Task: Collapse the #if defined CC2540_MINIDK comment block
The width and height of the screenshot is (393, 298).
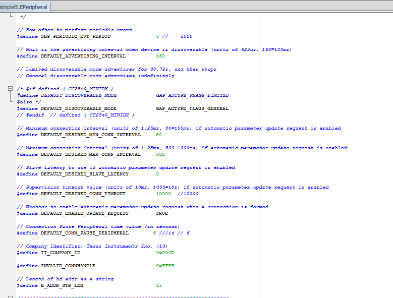Action: [10, 88]
